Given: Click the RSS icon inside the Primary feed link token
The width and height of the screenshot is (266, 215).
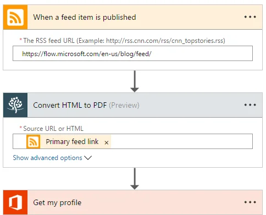Looking at the screenshot, I should tap(33, 141).
